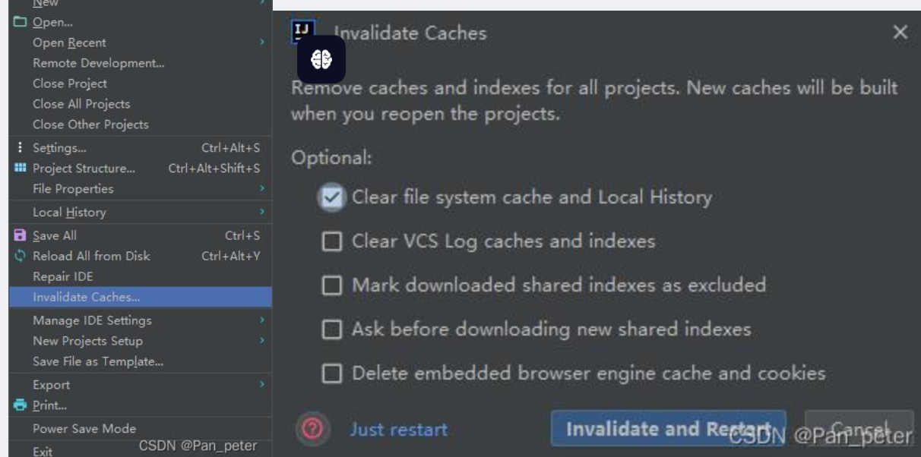Expand the Open Recent submenu arrow

pyautogui.click(x=262, y=43)
